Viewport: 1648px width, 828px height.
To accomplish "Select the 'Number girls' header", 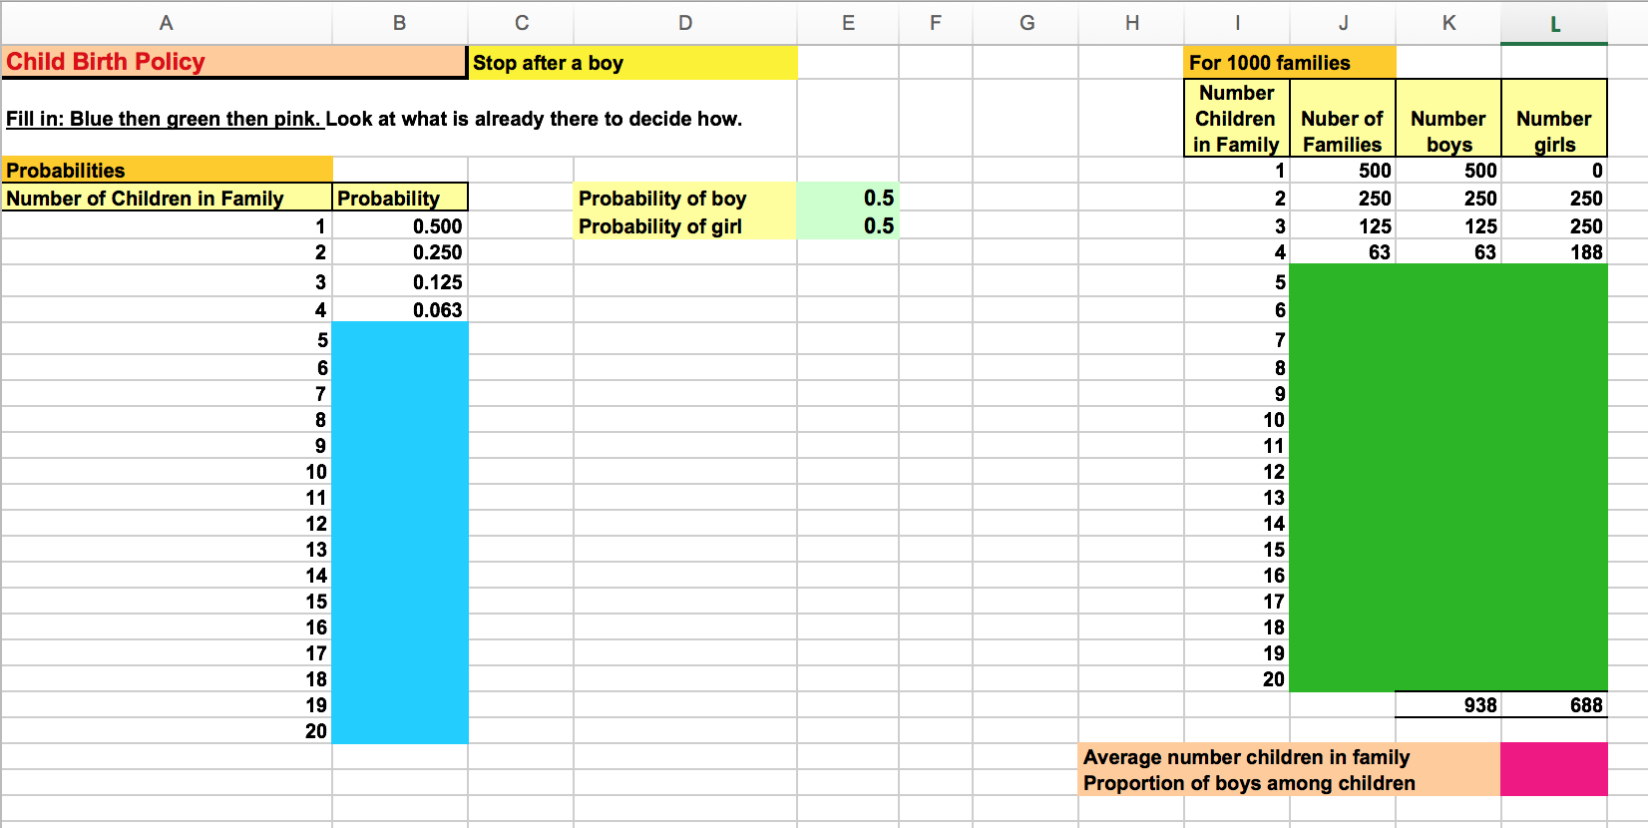I will click(x=1554, y=118).
